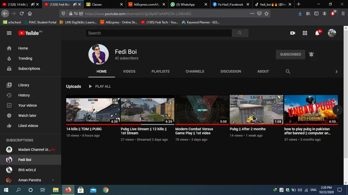This screenshot has height=195, width=348.
Task: Open Aman Panotra subscription
Action: point(31,180)
